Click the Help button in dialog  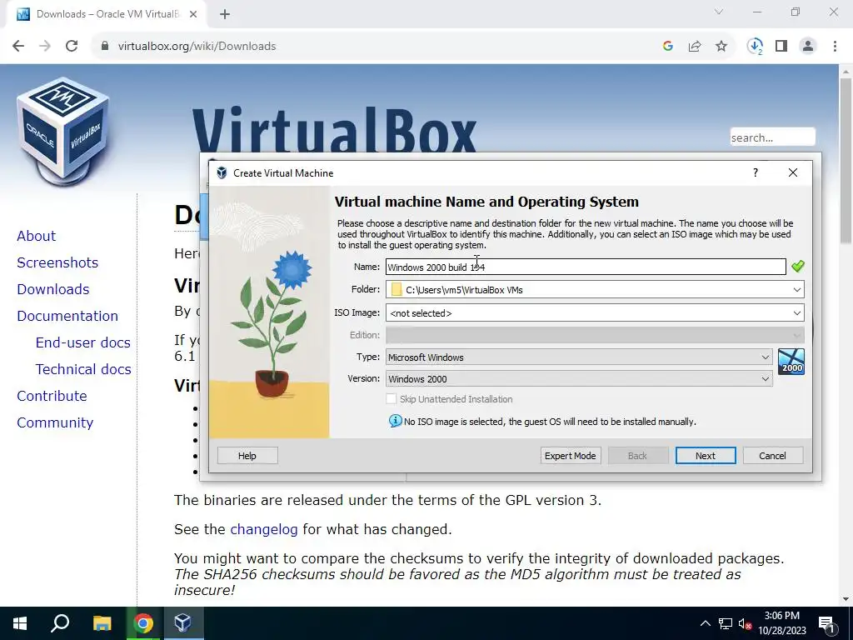tap(247, 456)
